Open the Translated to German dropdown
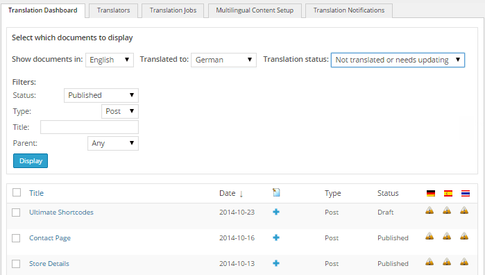Screen dimensions: 485x275 click(x=223, y=60)
